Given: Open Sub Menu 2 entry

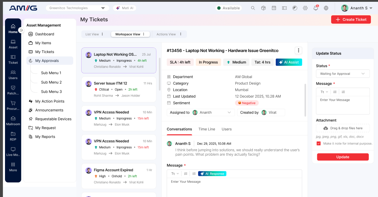Looking at the screenshot, I should pos(51,82).
